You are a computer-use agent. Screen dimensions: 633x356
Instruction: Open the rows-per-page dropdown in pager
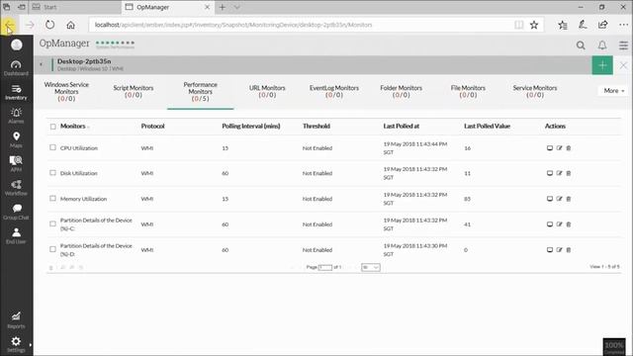coord(371,267)
